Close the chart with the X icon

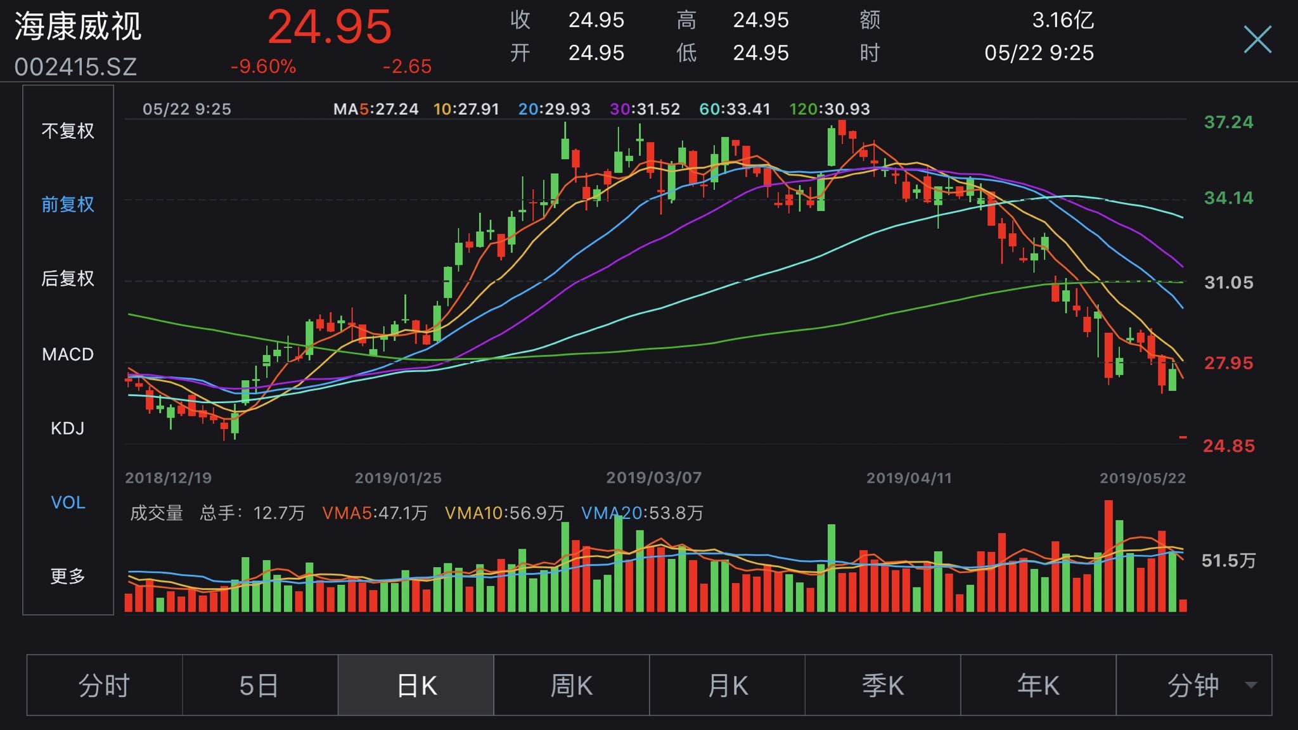(x=1257, y=39)
